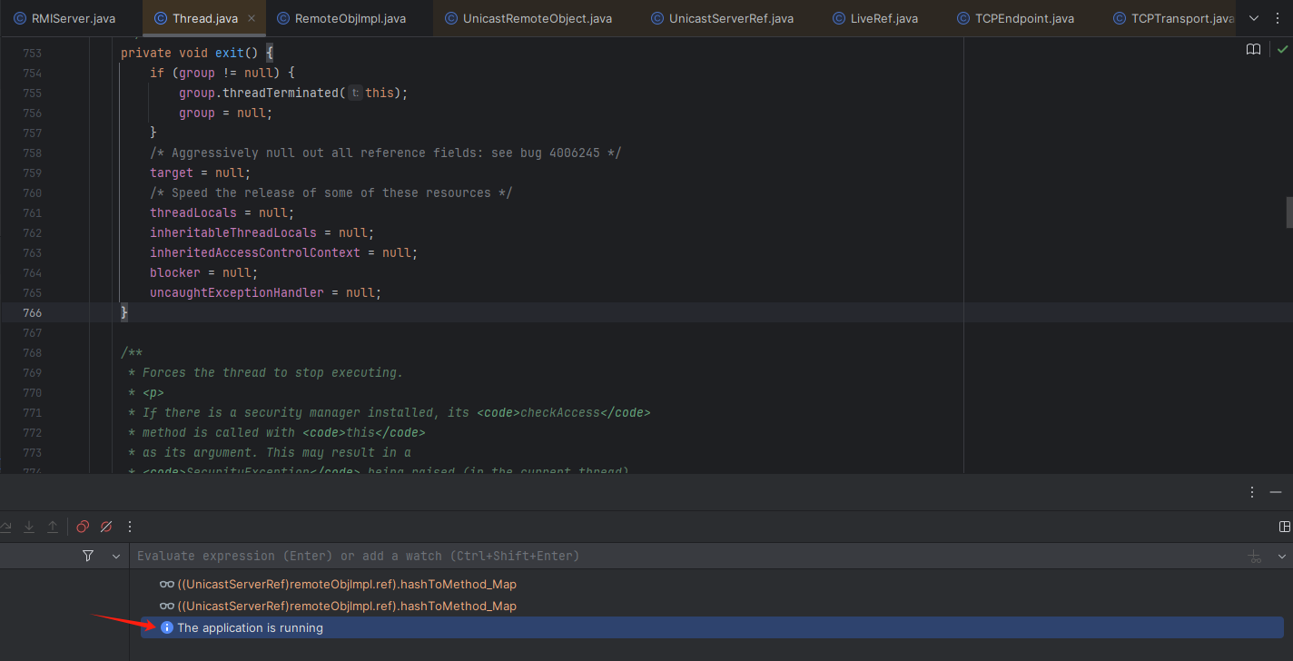Click "checkAccess" in the javadoc on line 771
This screenshot has width=1293, height=661.
pyautogui.click(x=560, y=412)
